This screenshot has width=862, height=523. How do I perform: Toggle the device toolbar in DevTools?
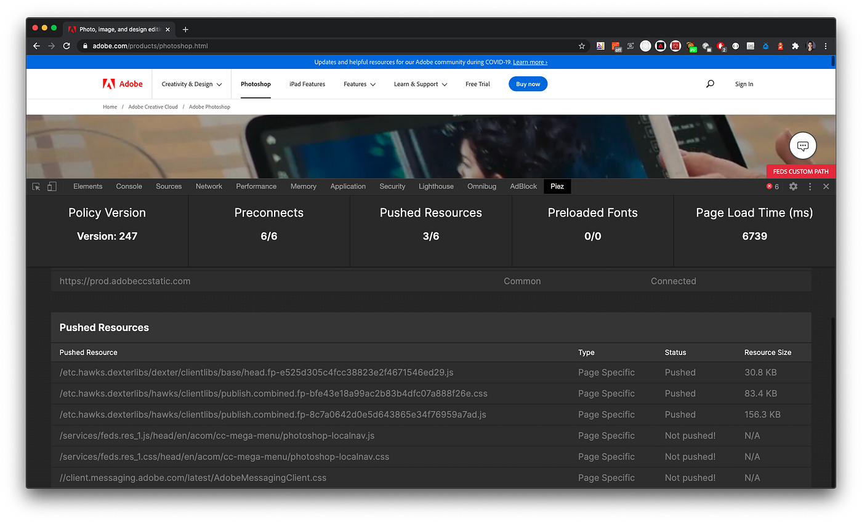pos(51,186)
